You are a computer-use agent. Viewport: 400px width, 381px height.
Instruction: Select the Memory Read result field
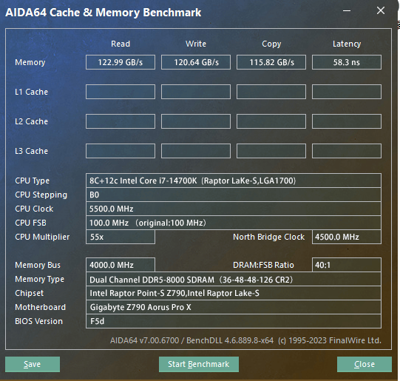tap(121, 62)
